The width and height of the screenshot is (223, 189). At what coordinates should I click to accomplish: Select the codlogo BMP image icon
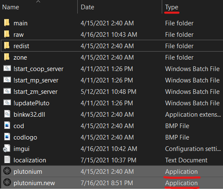(x=7, y=137)
